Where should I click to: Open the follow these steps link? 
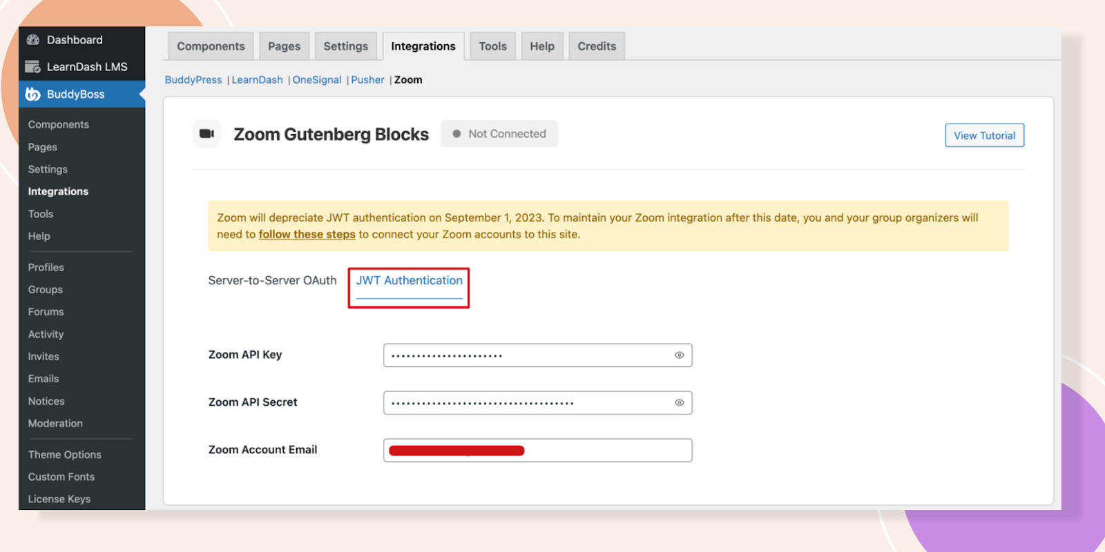click(307, 235)
